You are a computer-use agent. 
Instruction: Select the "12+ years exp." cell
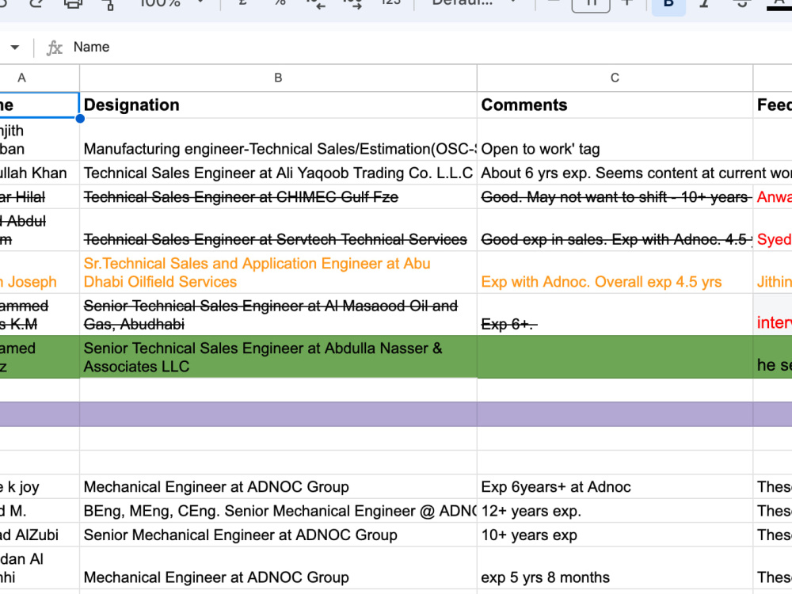(615, 511)
